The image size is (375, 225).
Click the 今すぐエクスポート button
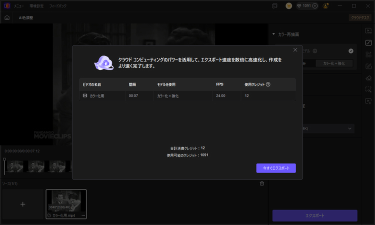(276, 168)
